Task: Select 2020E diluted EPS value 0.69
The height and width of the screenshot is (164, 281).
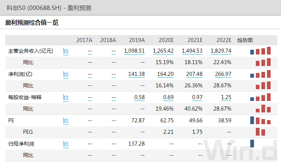Action: (x=168, y=97)
